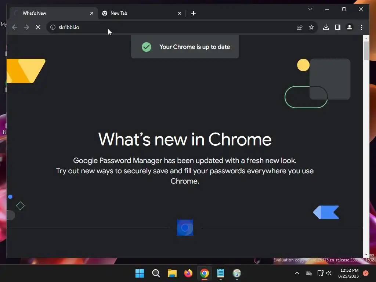This screenshot has height=282, width=376.
Task: Click the scrollbar up arrow
Action: pos(366,38)
